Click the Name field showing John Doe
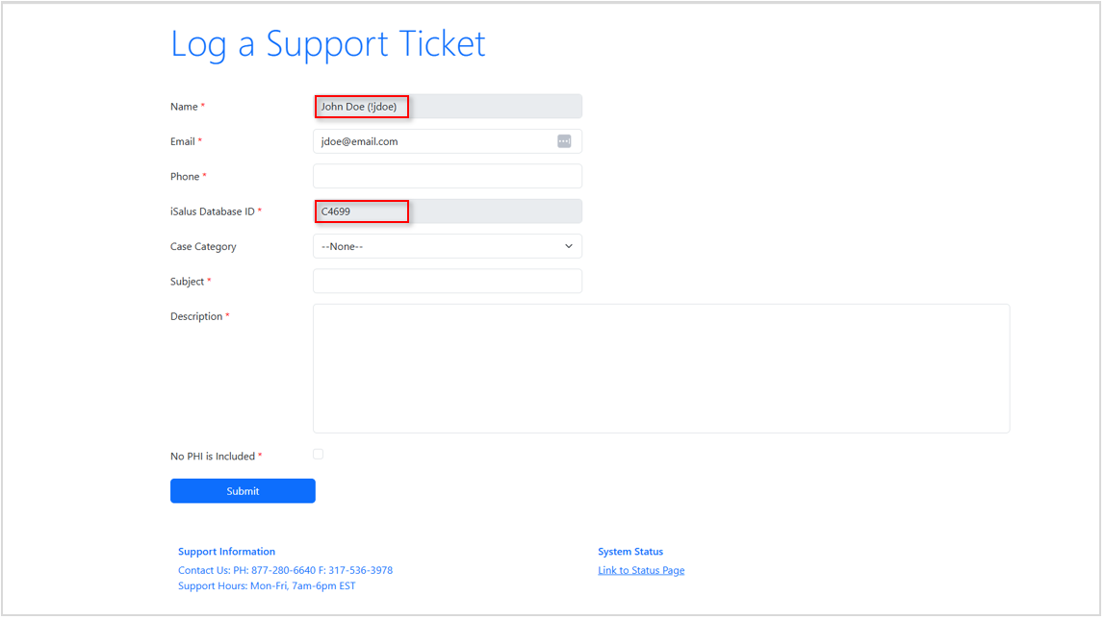This screenshot has height=620, width=1105. [x=448, y=107]
